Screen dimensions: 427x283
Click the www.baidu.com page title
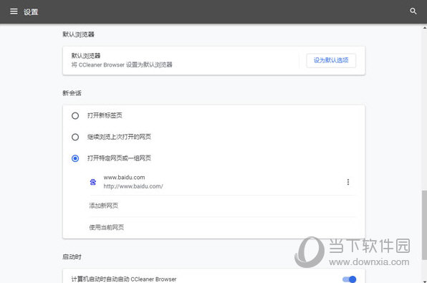(x=124, y=177)
